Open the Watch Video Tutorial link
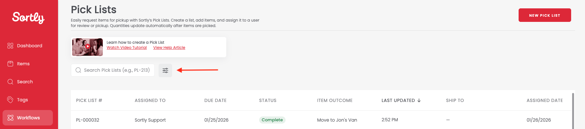 (x=127, y=48)
